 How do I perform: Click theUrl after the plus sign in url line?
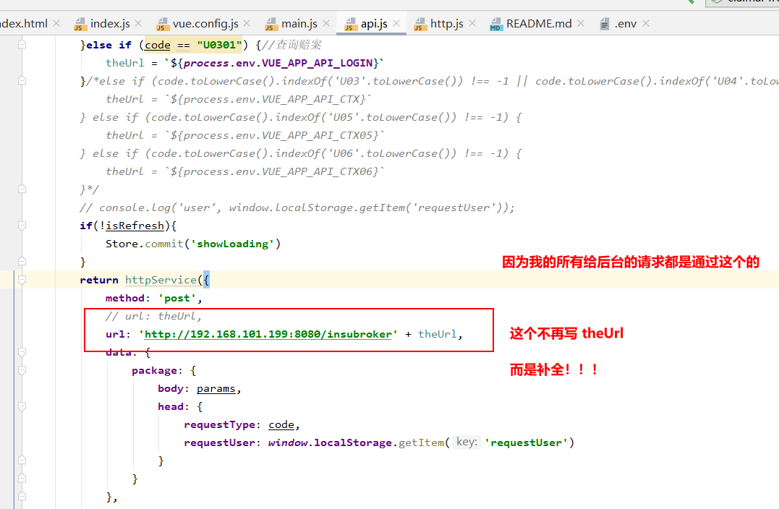pos(437,334)
